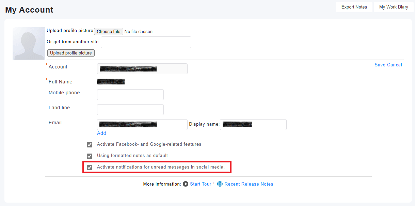The height and width of the screenshot is (206, 415).
Task: Click the Save link
Action: point(380,65)
